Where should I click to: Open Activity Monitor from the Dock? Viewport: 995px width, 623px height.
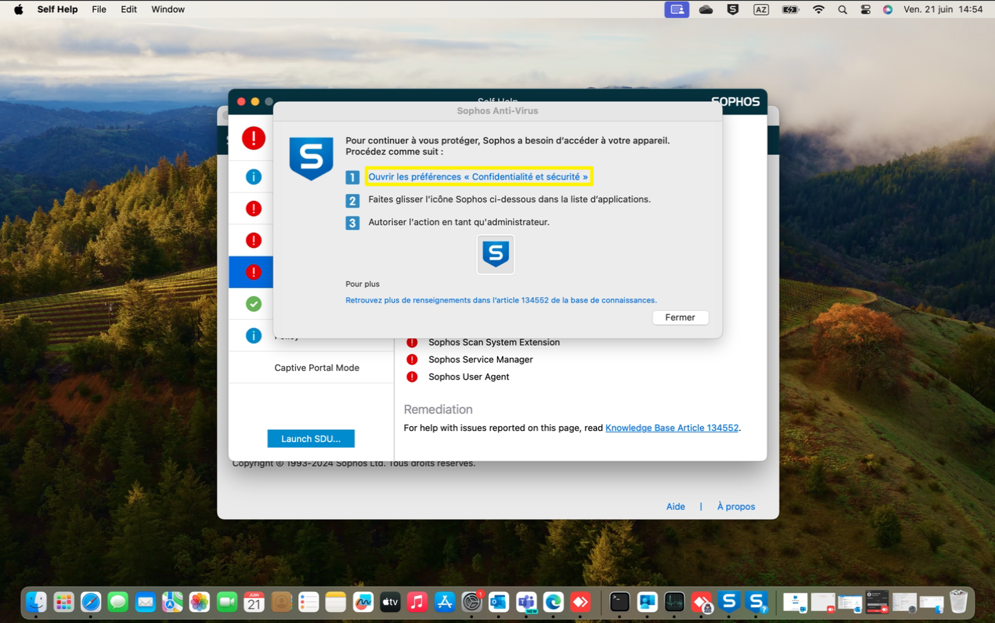click(x=674, y=602)
